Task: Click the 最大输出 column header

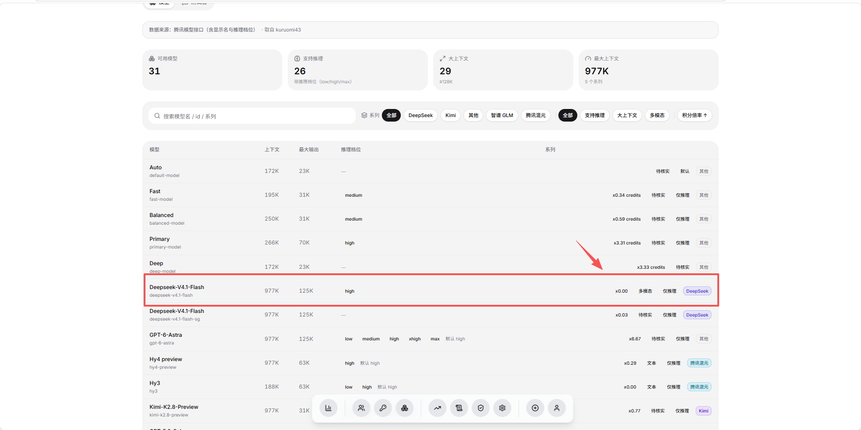Action: (x=309, y=149)
